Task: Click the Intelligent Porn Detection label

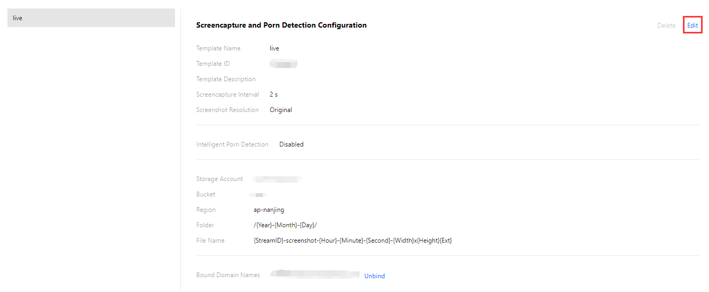Action: [x=232, y=144]
